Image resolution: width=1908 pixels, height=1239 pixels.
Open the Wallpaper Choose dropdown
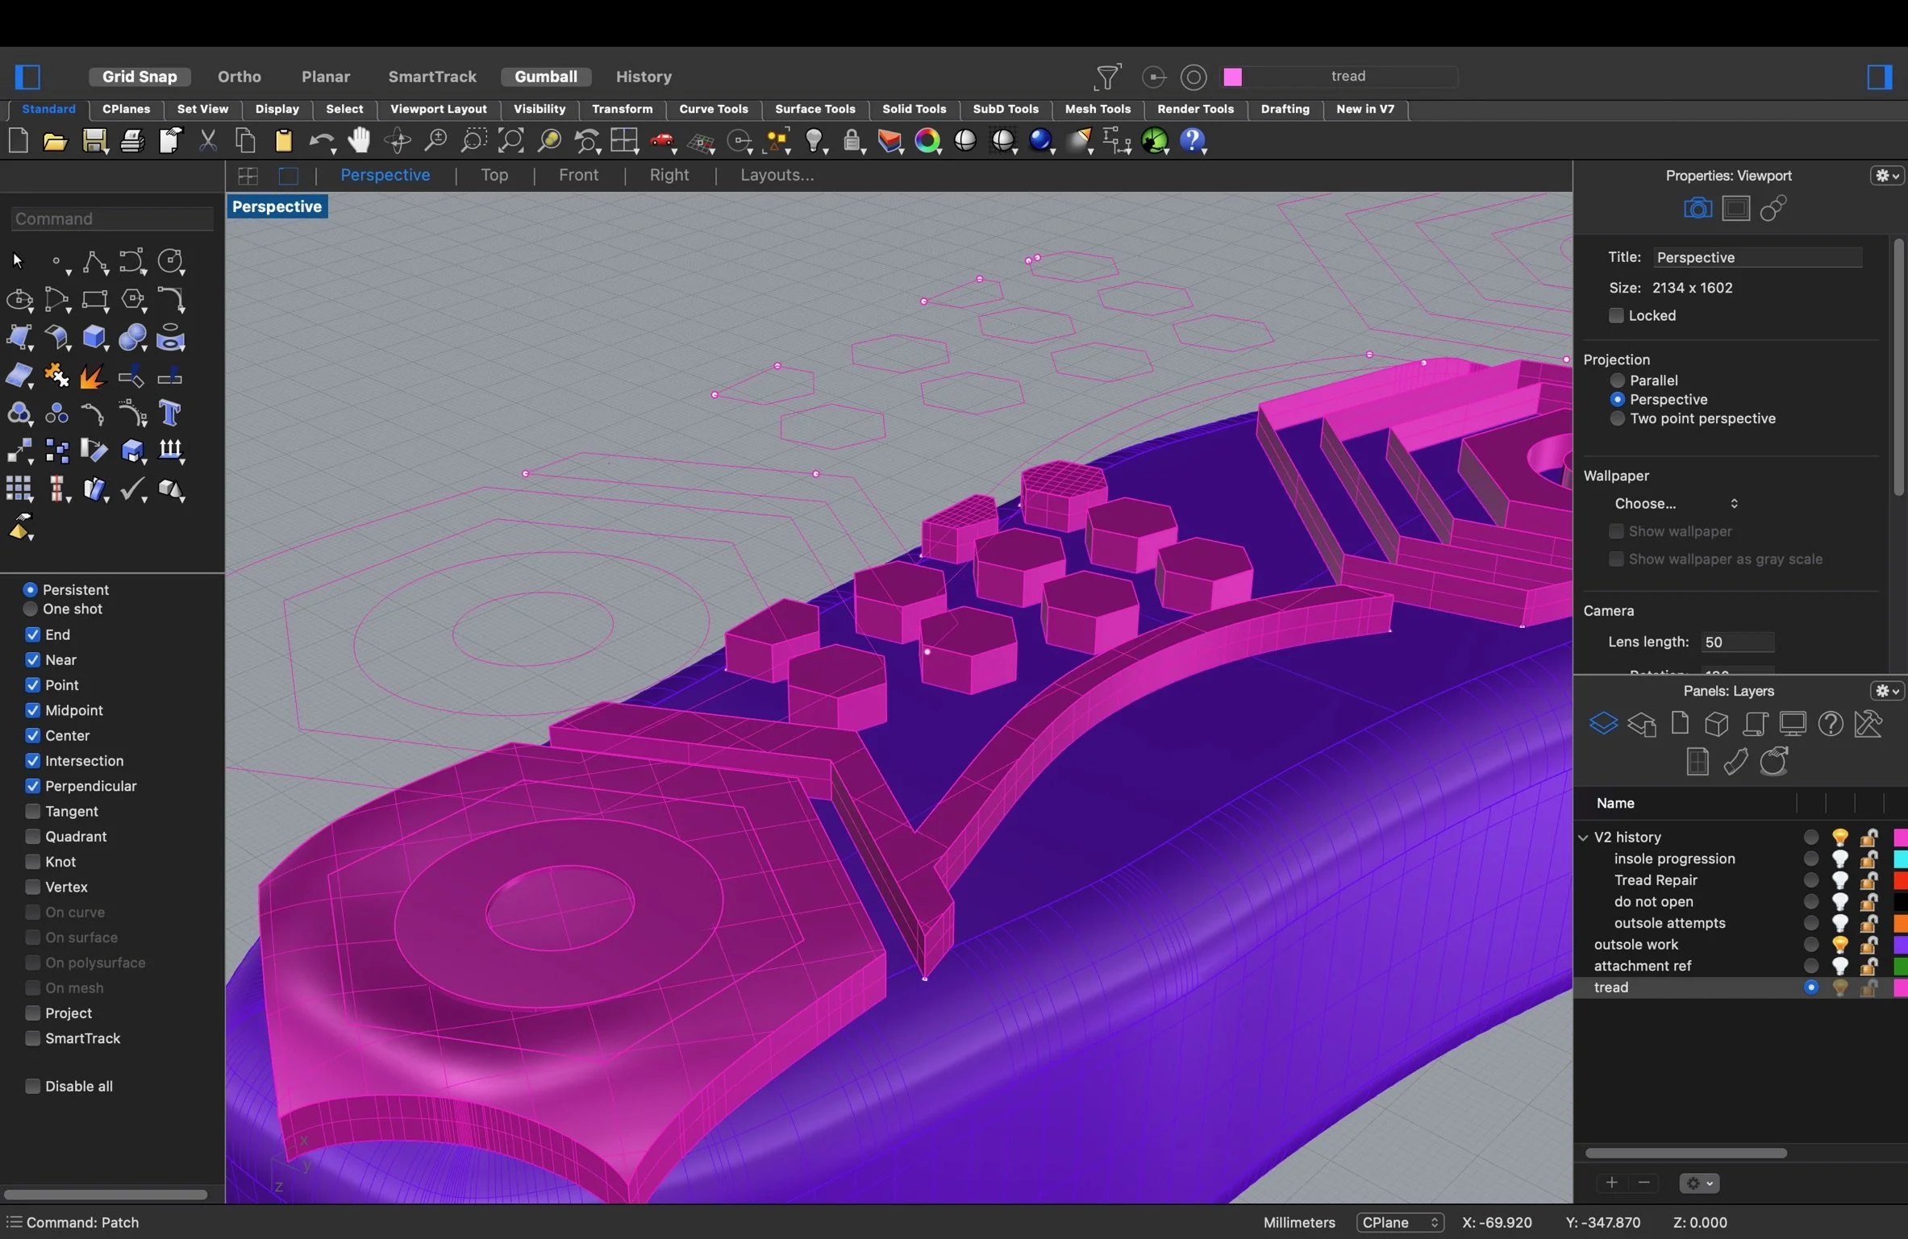[x=1675, y=503]
